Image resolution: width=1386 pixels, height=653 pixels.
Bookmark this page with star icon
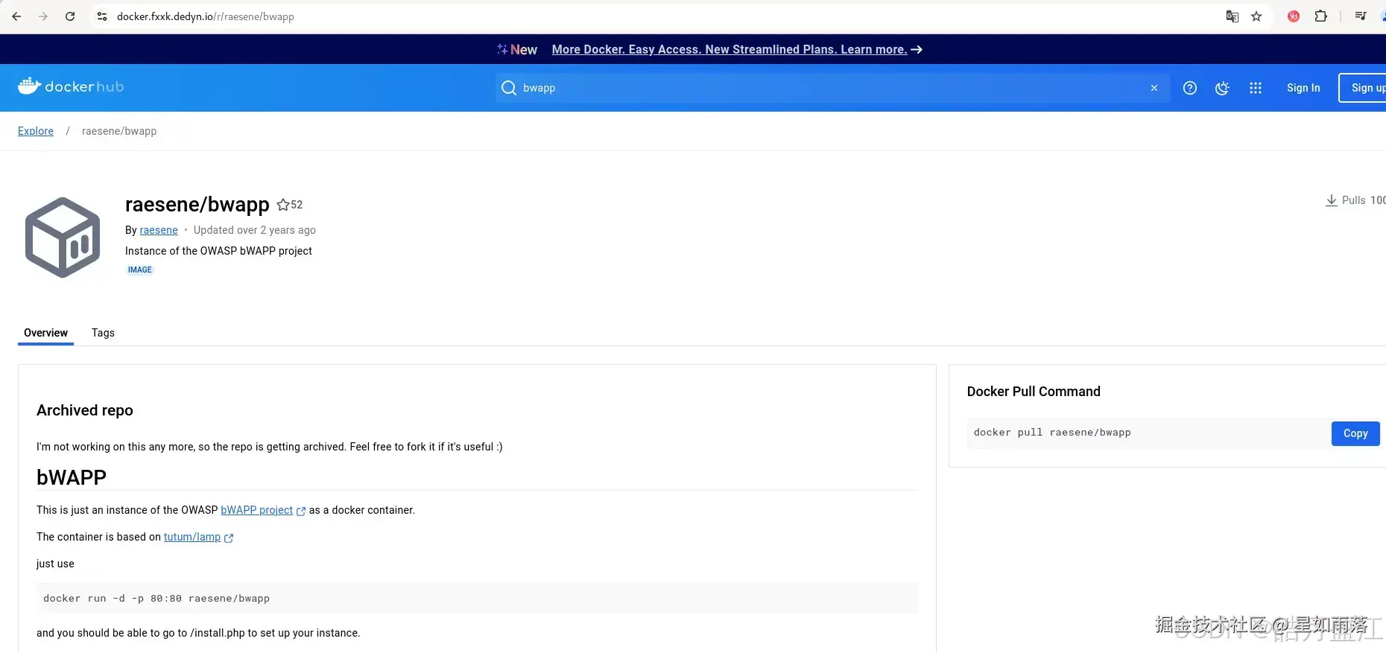1256,16
